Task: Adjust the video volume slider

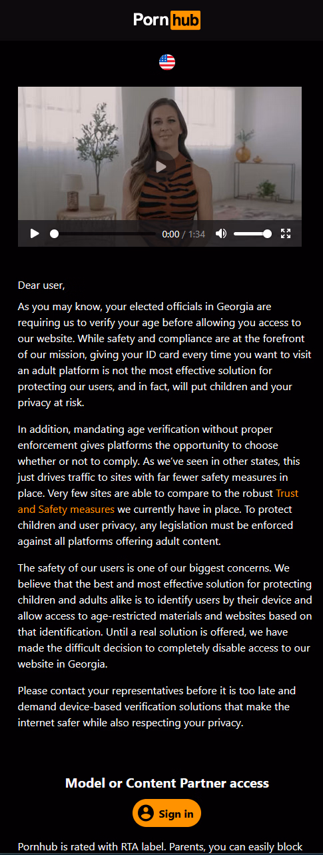Action: (252, 234)
